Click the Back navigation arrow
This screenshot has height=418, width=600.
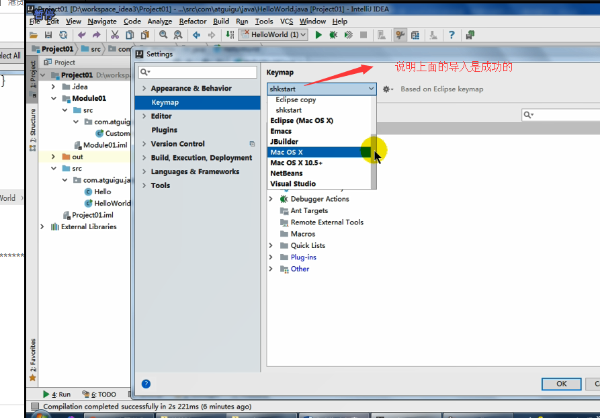point(197,35)
